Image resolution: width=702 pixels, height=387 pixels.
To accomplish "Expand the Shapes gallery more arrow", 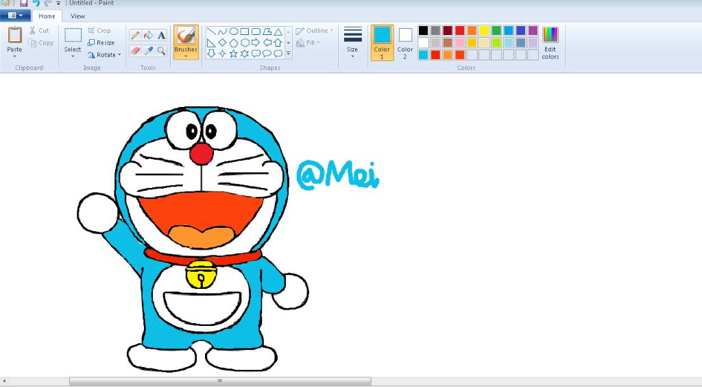I will (289, 54).
